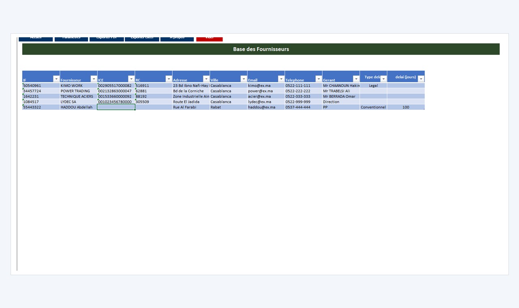Select the KIMO WORK supplier cell

click(79, 86)
